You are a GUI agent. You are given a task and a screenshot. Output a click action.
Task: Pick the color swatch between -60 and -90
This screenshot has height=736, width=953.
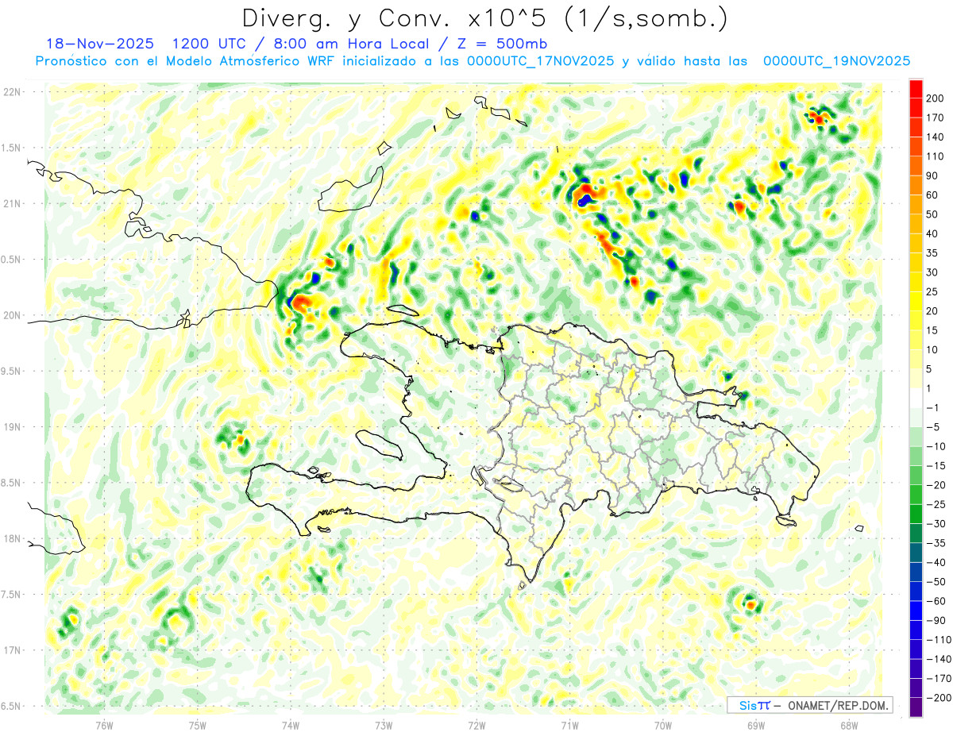click(x=916, y=611)
